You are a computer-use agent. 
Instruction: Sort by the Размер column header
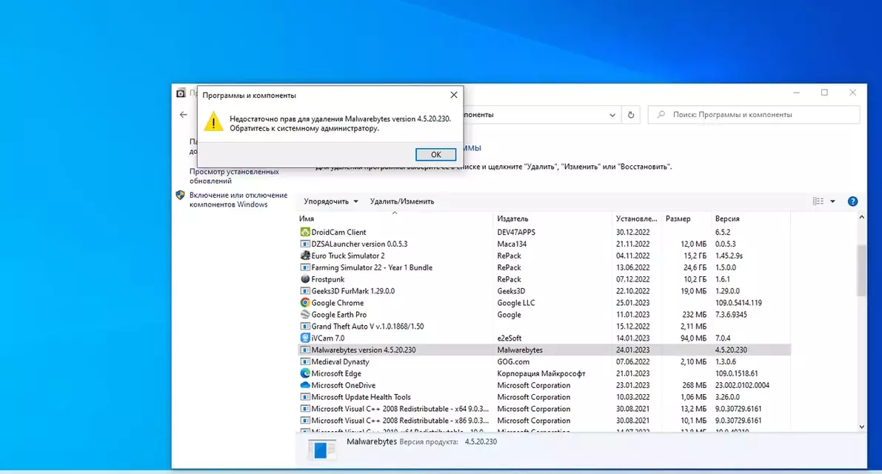coord(678,218)
